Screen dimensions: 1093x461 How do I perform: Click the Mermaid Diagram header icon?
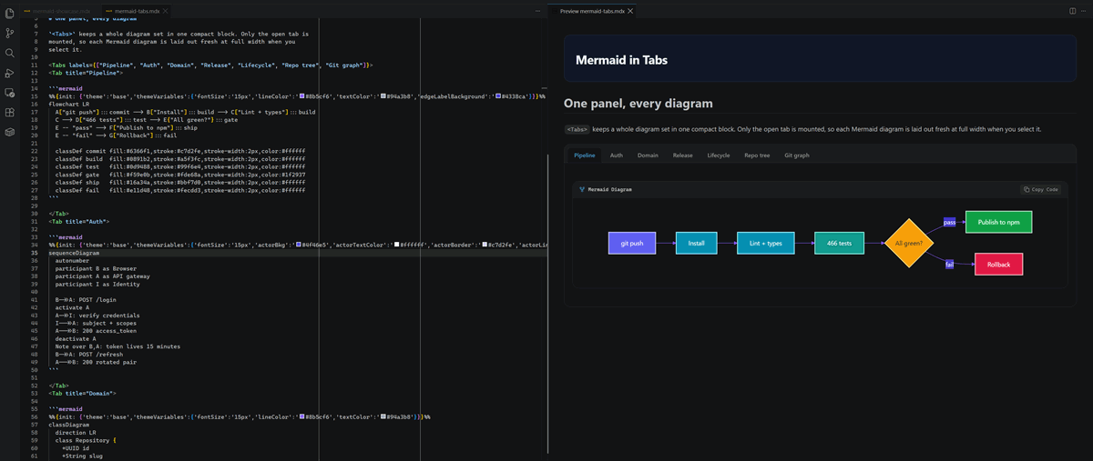click(582, 190)
